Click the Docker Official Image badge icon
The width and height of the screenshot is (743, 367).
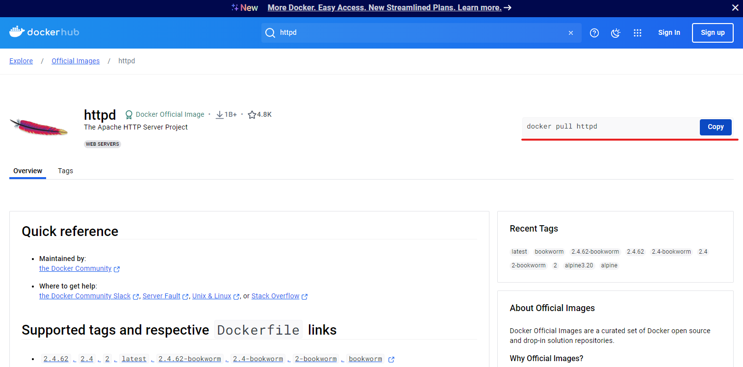129,115
